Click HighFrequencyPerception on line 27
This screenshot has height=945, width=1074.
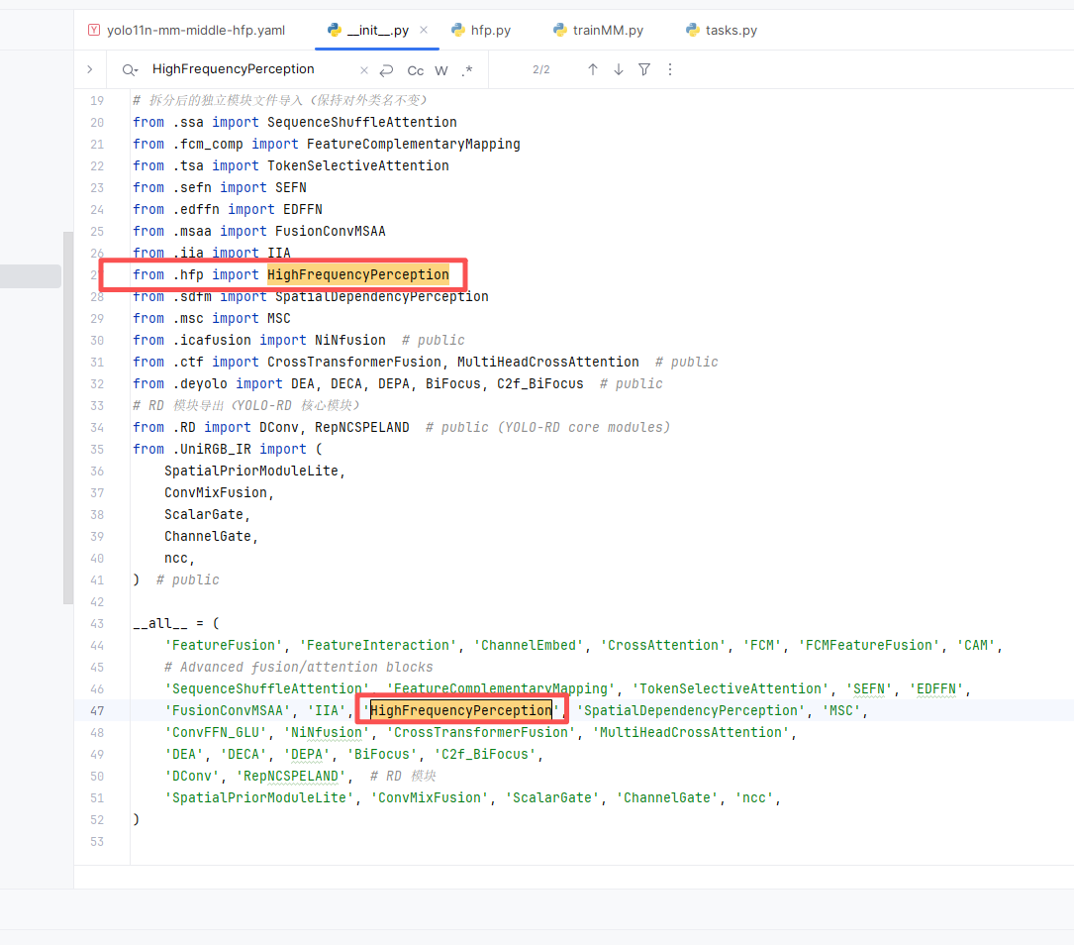tap(358, 274)
